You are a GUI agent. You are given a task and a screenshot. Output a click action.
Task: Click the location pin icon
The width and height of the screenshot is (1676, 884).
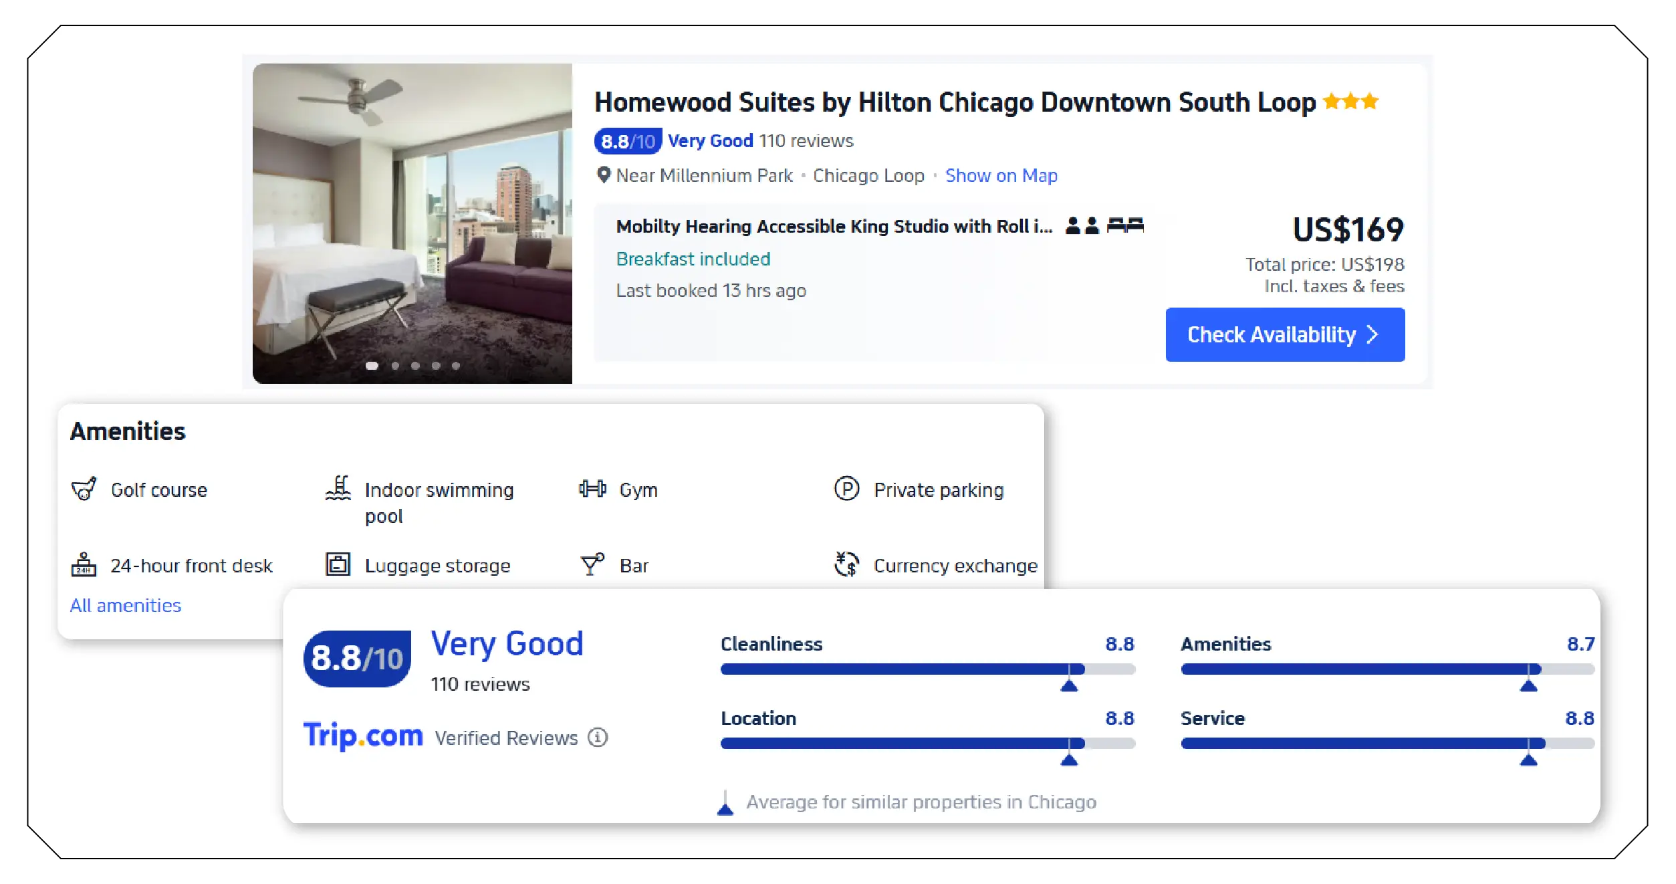coord(604,175)
